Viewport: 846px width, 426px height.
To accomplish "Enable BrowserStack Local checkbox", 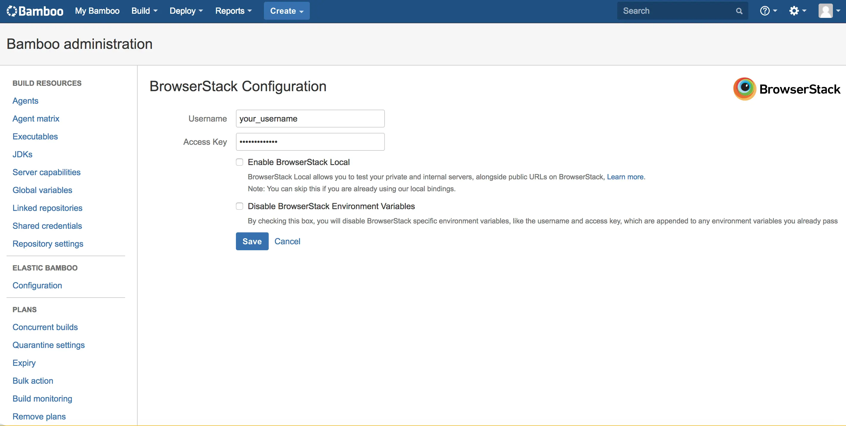I will click(x=240, y=162).
